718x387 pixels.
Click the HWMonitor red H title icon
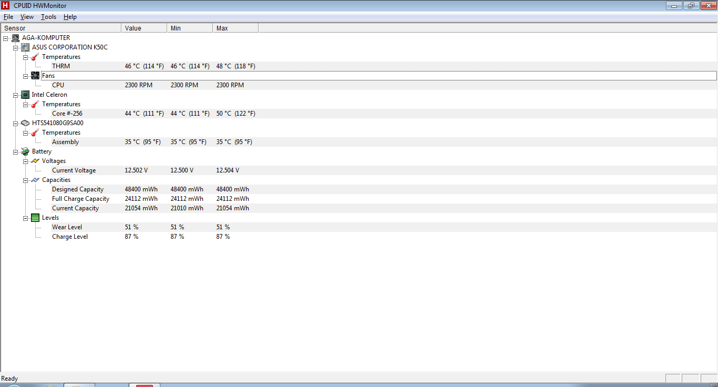5,5
